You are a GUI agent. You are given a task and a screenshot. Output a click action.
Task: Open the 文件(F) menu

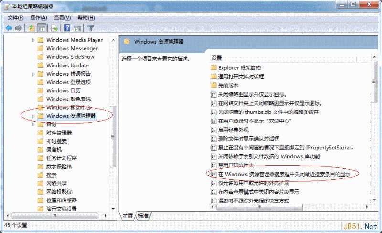15,18
